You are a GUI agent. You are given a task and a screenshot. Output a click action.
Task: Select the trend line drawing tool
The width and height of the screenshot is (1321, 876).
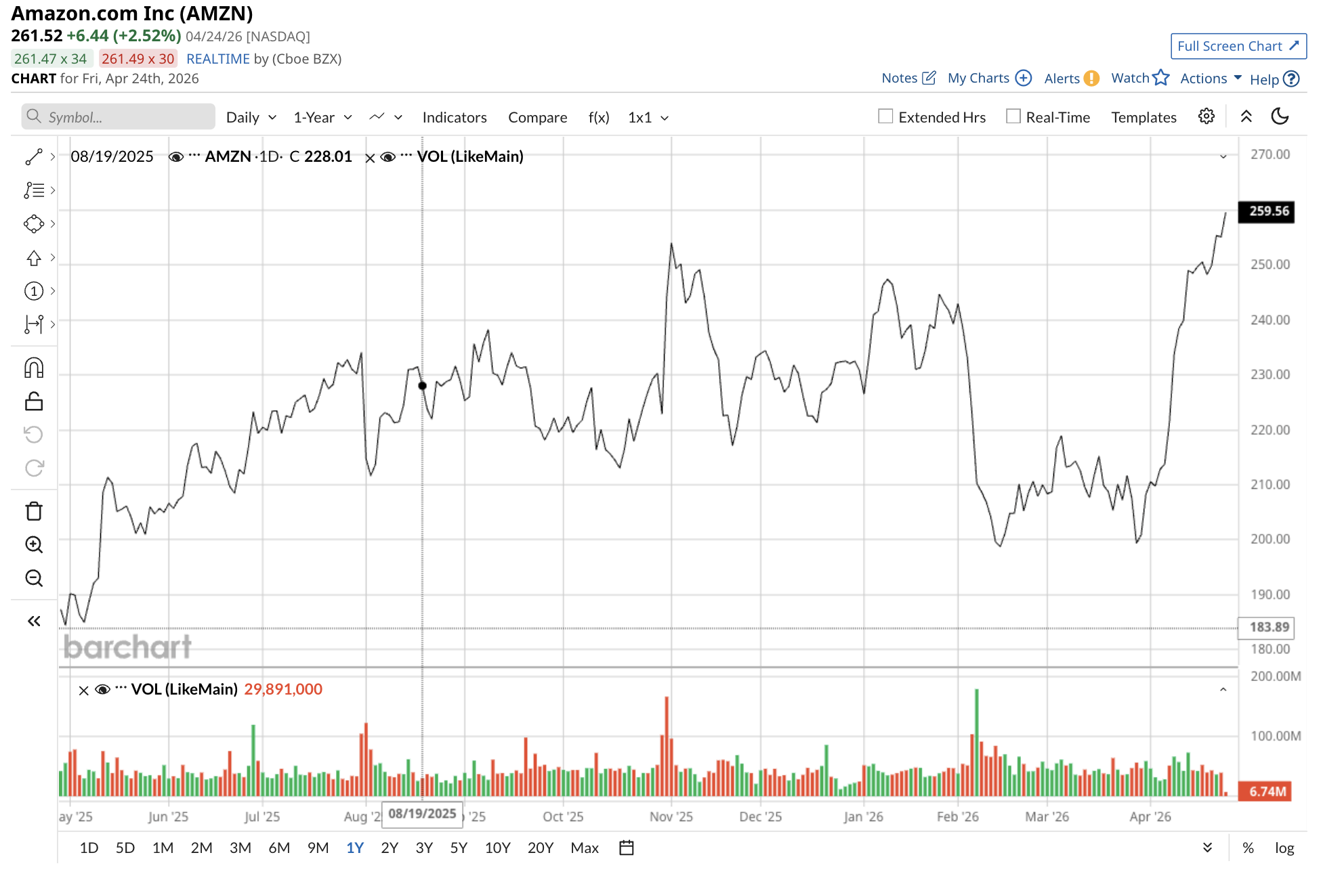(34, 157)
